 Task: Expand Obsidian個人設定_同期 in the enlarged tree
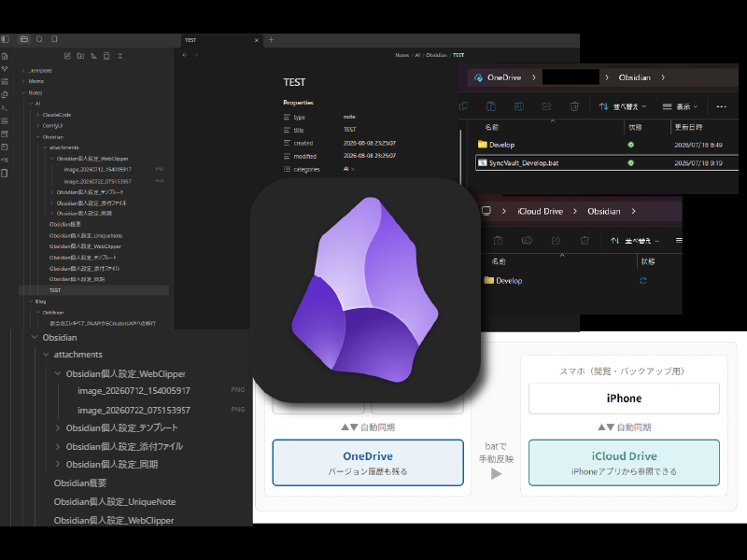(x=58, y=464)
